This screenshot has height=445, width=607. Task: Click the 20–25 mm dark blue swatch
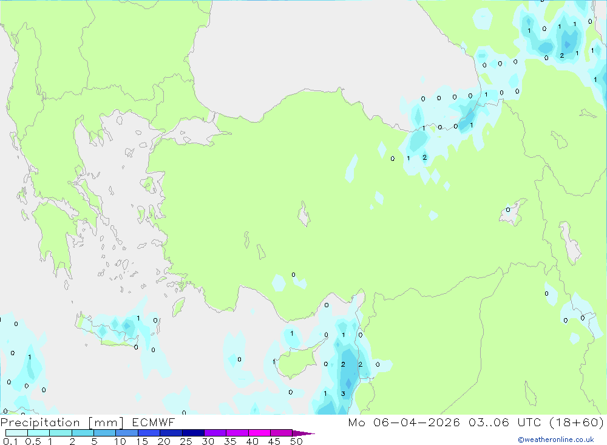[171, 433]
